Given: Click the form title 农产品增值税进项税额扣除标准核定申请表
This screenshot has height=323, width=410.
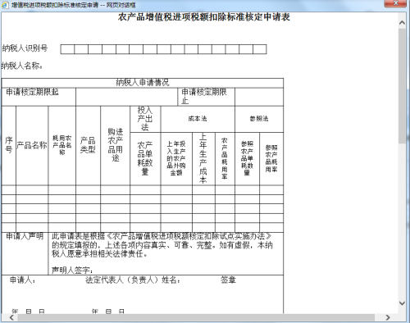Looking at the screenshot, I should [x=204, y=17].
